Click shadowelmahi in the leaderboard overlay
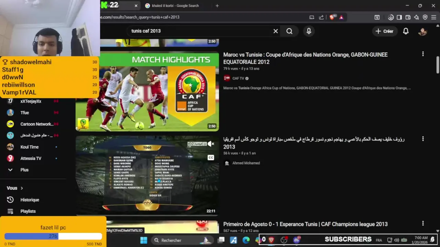This screenshot has height=247, width=440. (x=31, y=62)
